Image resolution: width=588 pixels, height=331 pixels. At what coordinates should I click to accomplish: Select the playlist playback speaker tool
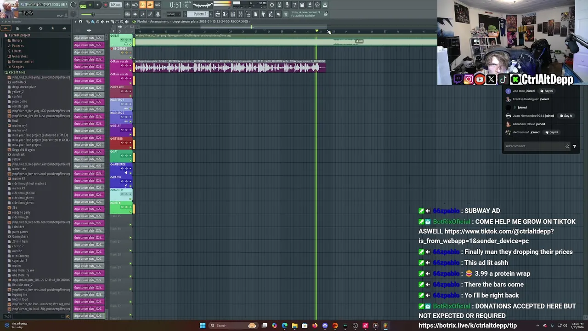point(126,22)
